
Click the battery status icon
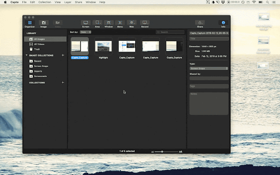[261, 2]
